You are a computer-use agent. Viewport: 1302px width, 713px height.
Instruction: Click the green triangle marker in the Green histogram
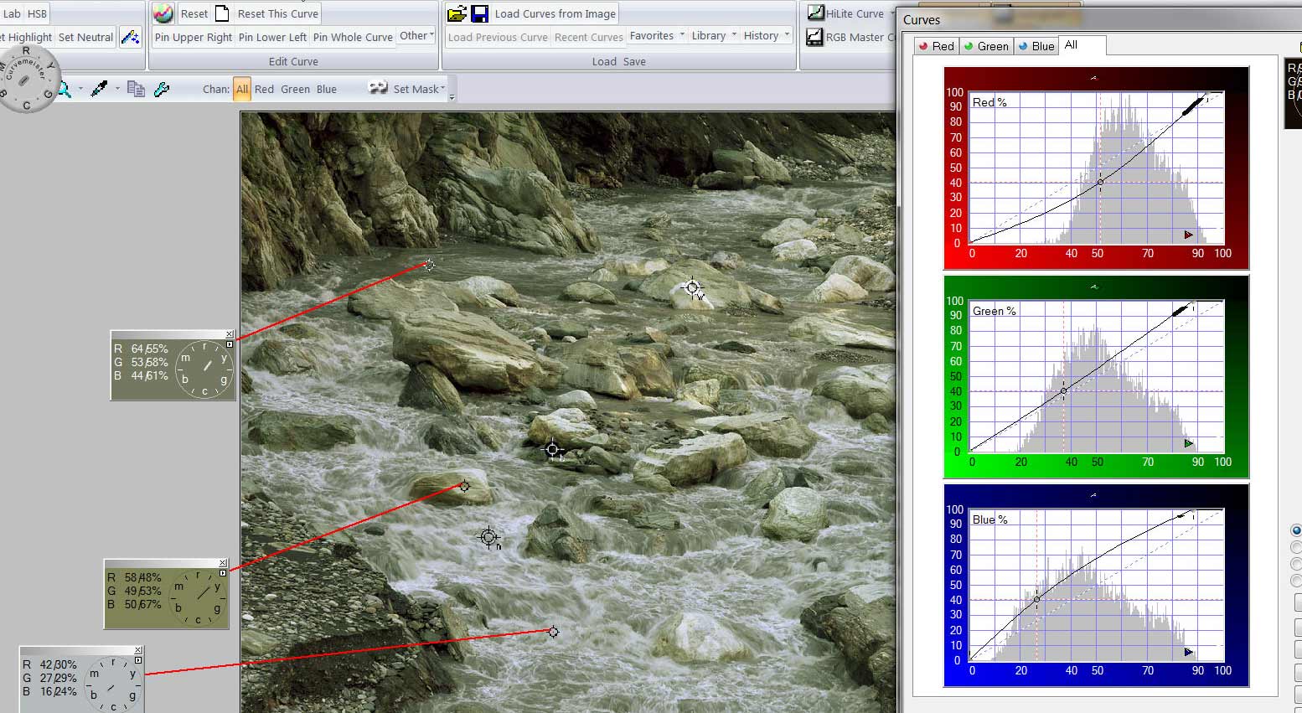click(x=1189, y=443)
